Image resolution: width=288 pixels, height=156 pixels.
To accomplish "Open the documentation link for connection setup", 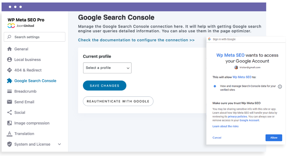I will 136,40.
